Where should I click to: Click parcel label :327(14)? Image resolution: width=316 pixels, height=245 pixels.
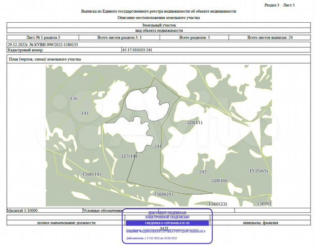click(128, 156)
